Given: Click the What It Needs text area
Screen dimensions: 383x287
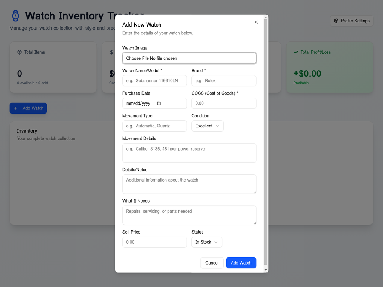Looking at the screenshot, I should pyautogui.click(x=189, y=215).
